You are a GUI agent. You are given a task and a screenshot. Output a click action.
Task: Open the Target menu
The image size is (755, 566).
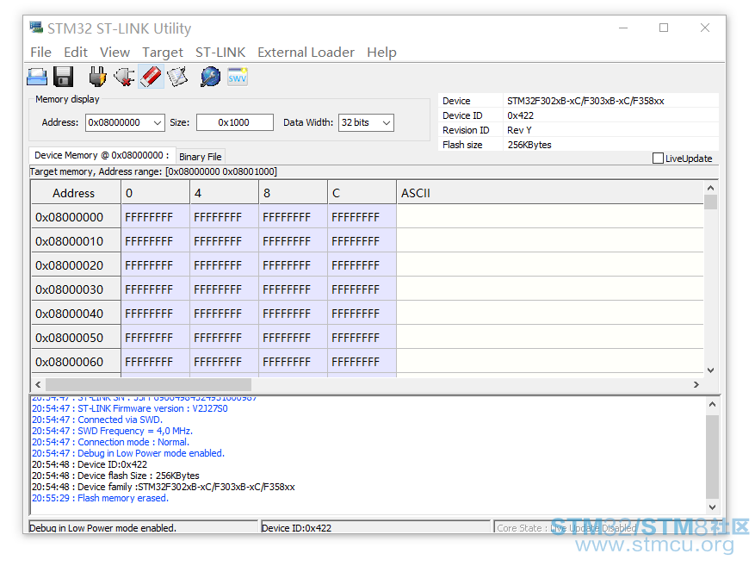[163, 52]
